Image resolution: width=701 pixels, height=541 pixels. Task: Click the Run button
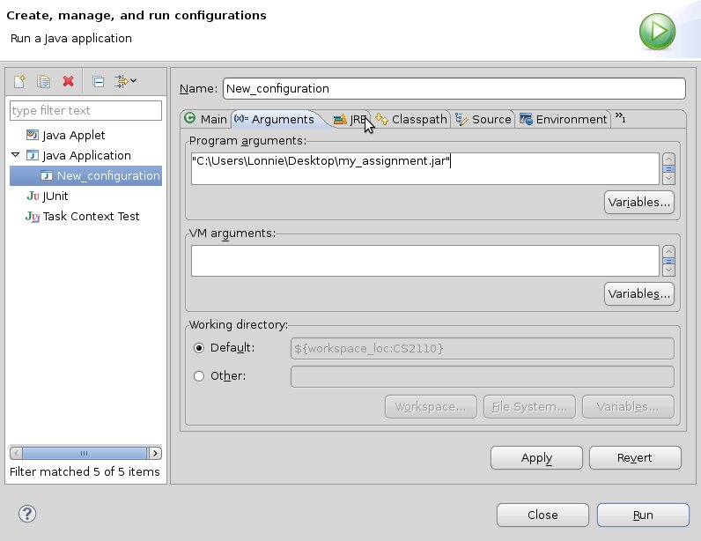[642, 515]
